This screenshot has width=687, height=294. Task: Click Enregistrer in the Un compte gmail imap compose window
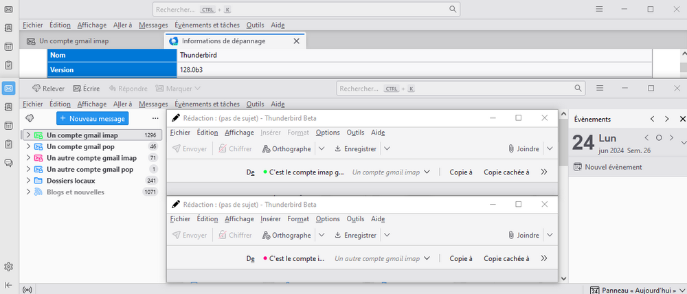coord(355,149)
